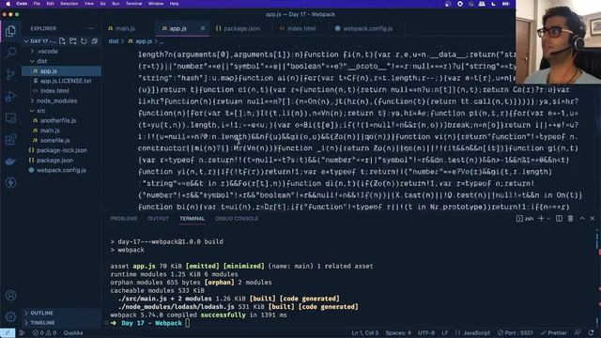Close the app.js editor tab
Viewport: 601px width, 338px height.
click(203, 28)
